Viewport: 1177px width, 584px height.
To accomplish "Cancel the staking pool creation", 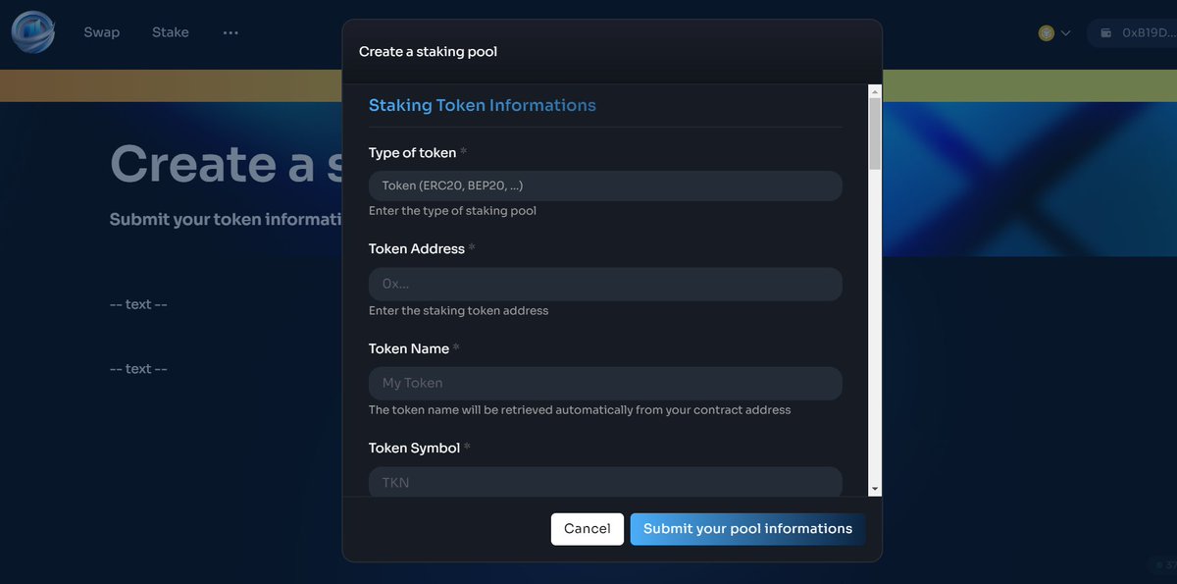I will (587, 528).
